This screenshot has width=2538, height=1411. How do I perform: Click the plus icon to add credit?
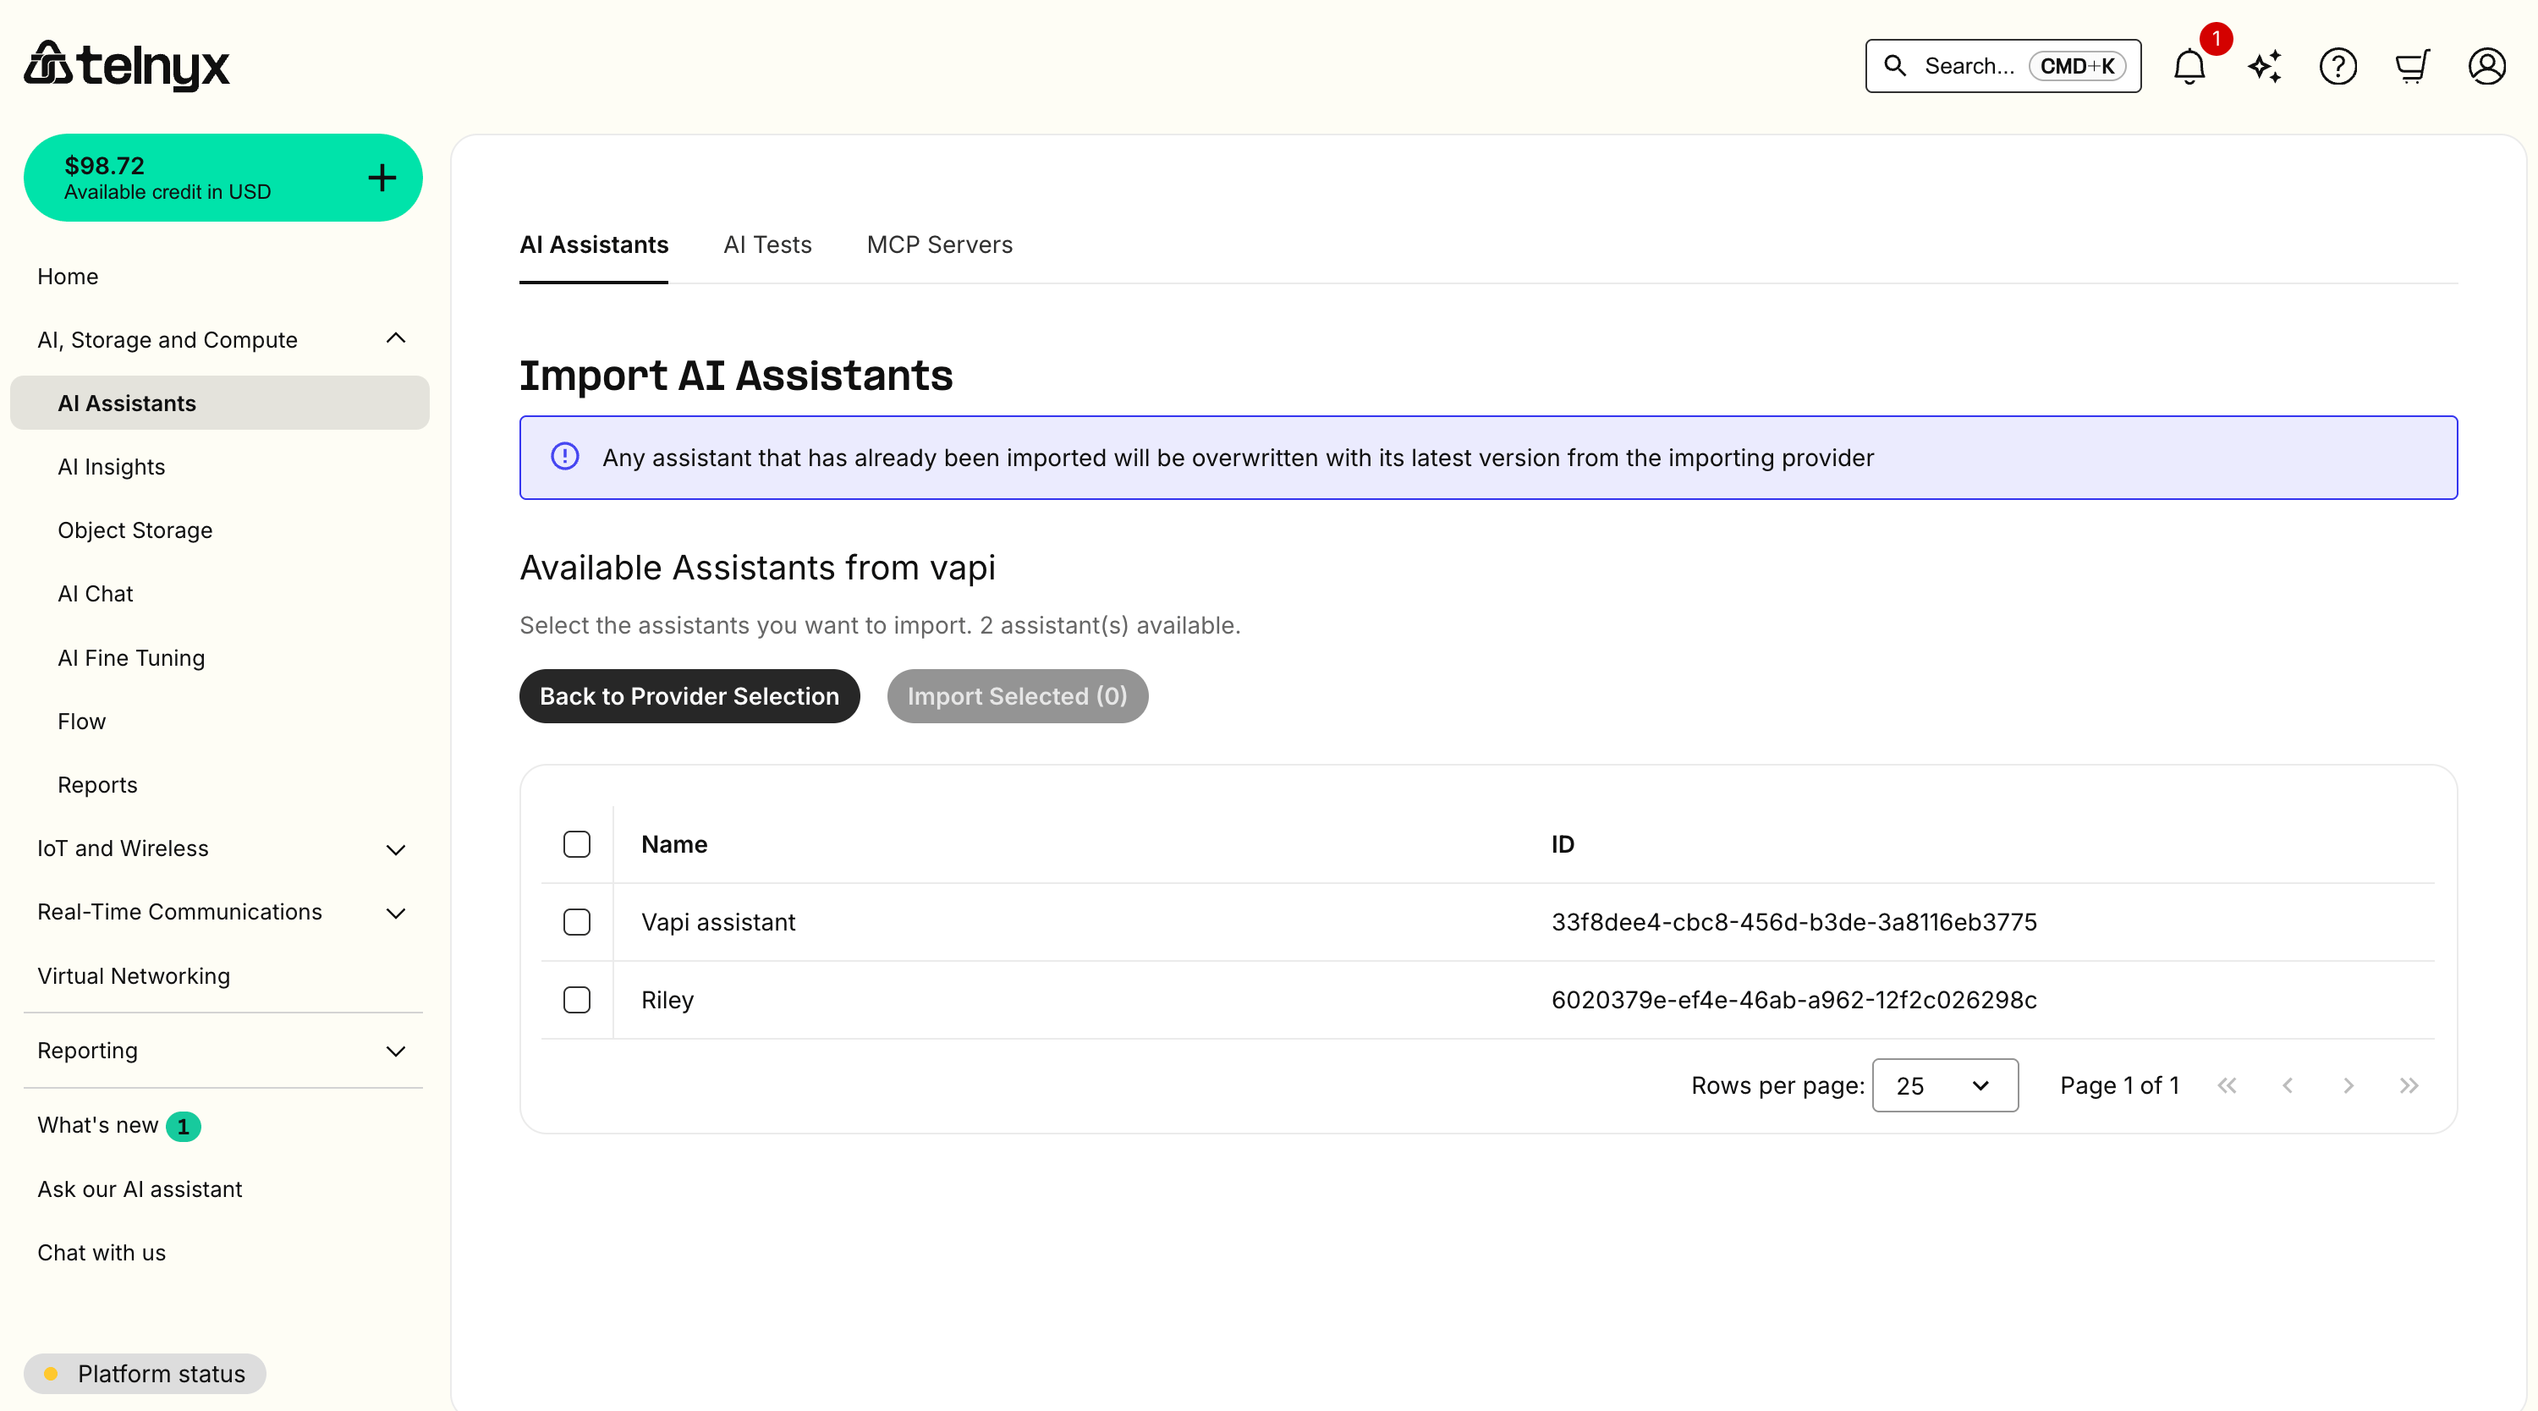(x=382, y=178)
